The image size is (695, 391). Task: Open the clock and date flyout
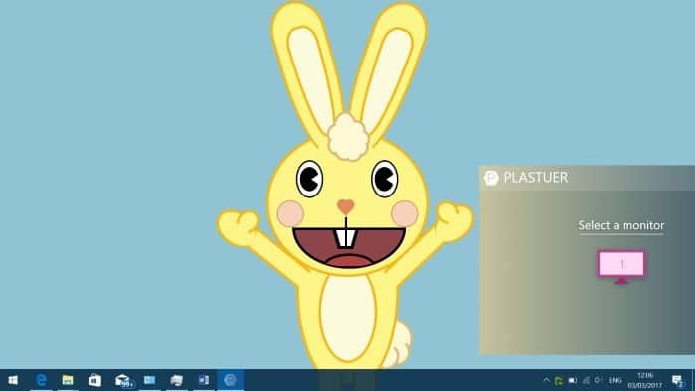[645, 380]
